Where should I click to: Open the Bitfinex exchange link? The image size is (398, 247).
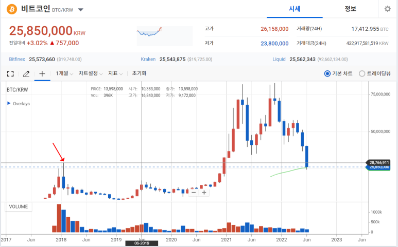17,59
